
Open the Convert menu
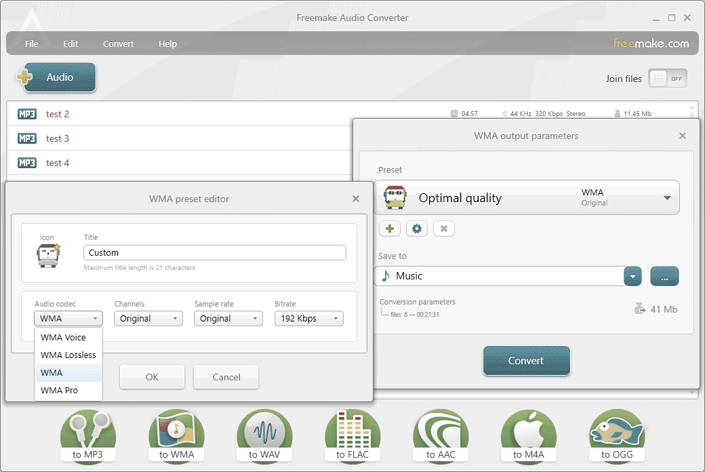coord(118,43)
